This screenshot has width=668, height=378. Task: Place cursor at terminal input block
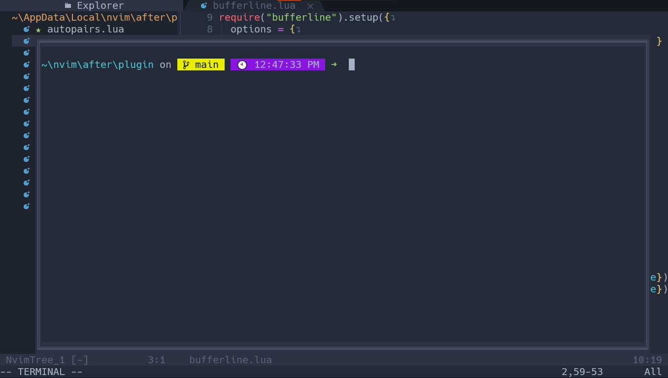tap(352, 64)
